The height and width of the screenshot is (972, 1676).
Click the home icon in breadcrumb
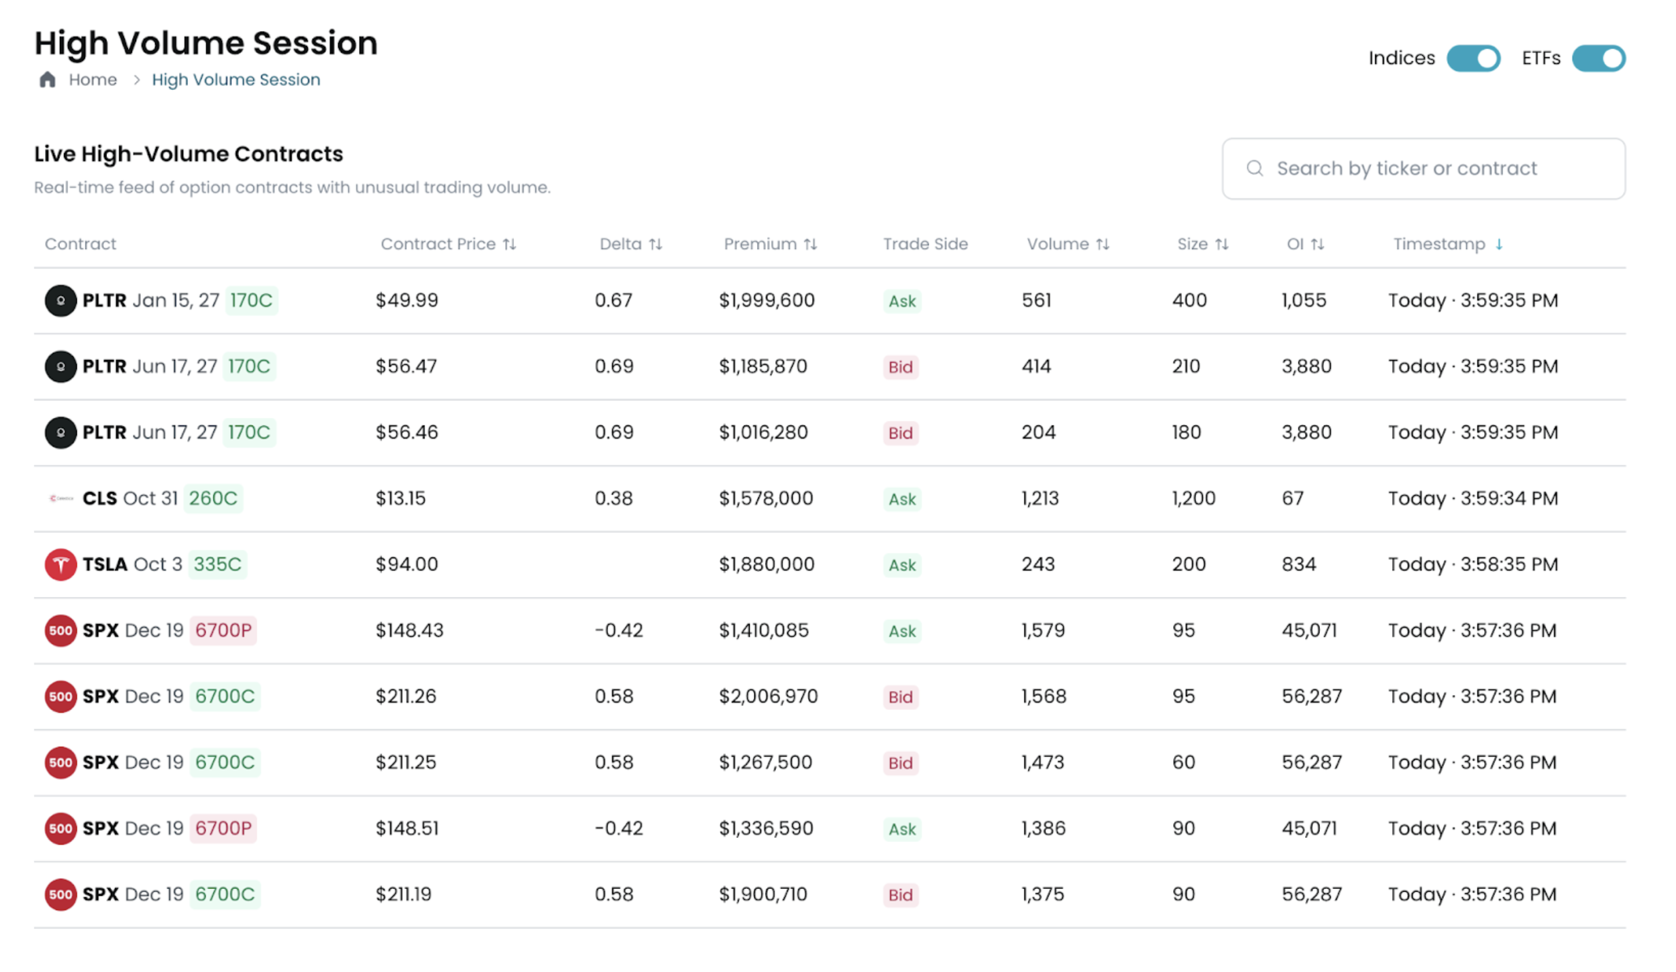click(x=47, y=80)
